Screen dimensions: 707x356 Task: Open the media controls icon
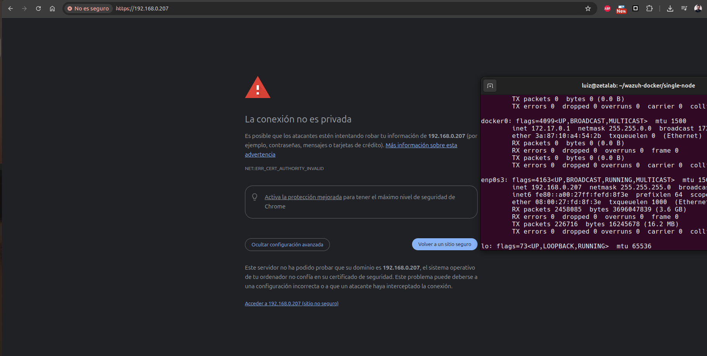pyautogui.click(x=684, y=9)
